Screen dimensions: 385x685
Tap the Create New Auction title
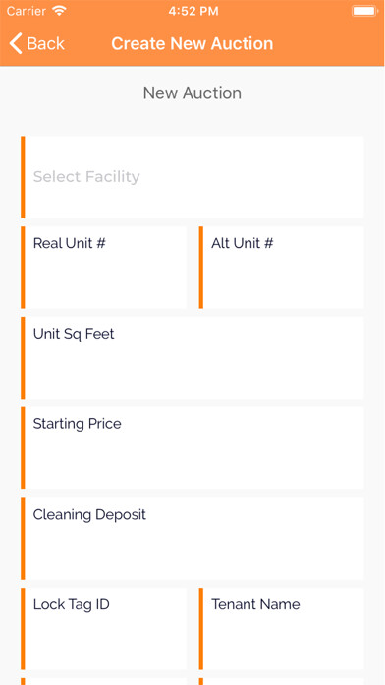(x=192, y=43)
